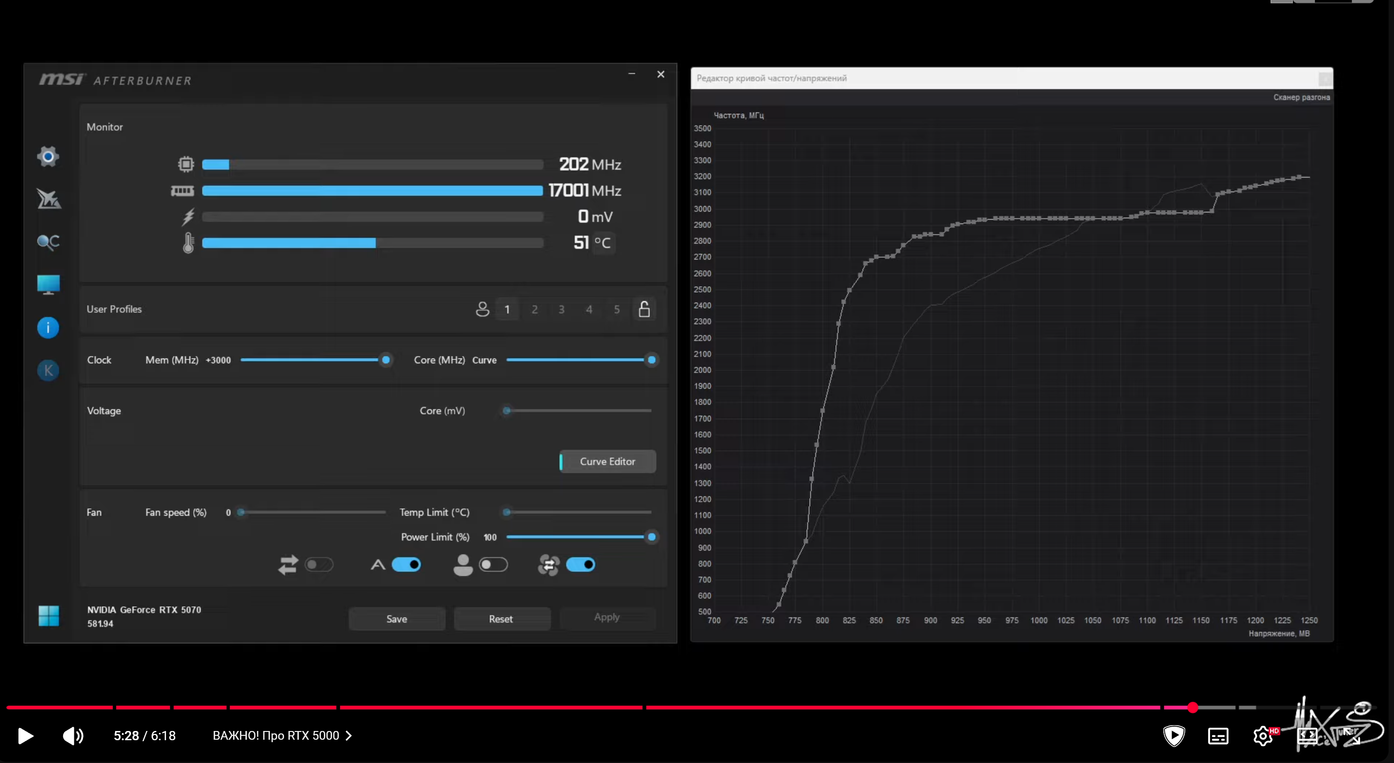Click the MSI Kombustor jet icon

point(48,199)
